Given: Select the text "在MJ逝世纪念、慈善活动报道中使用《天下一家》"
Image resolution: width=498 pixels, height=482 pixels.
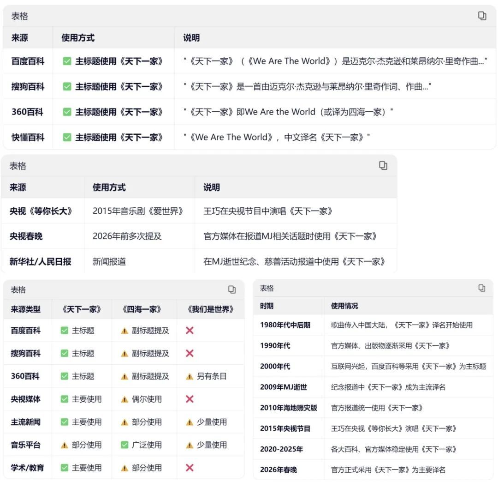Looking at the screenshot, I should tap(294, 262).
